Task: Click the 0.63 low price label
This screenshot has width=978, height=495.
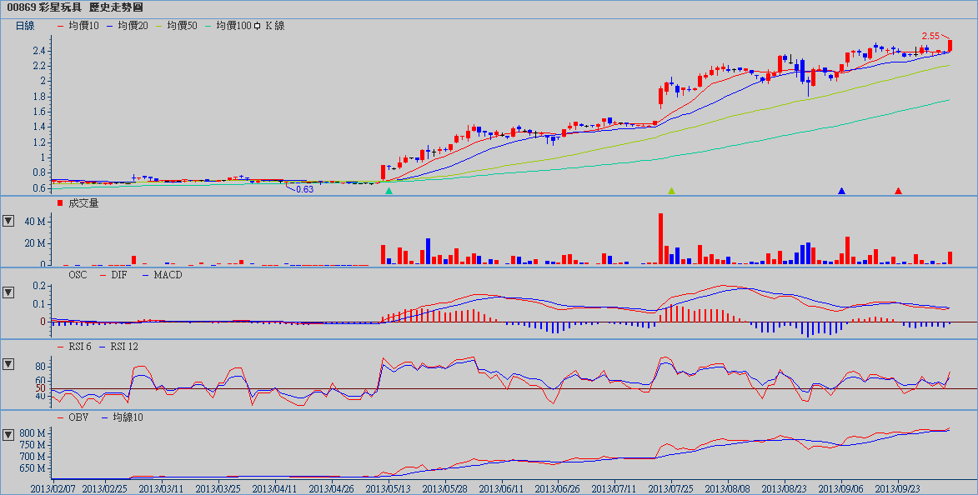Action: (x=304, y=190)
